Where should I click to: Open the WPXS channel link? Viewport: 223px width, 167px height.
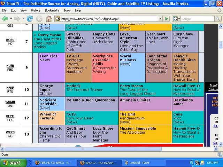point(10,132)
